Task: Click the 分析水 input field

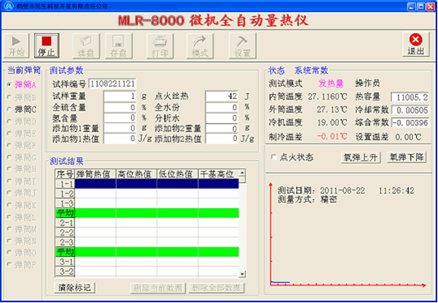Action: 222,118
